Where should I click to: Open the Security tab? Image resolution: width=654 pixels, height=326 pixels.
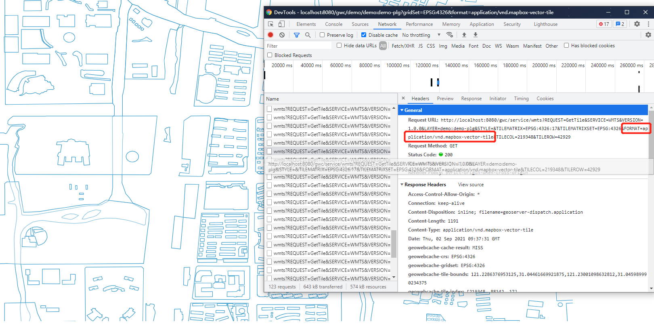(x=512, y=24)
